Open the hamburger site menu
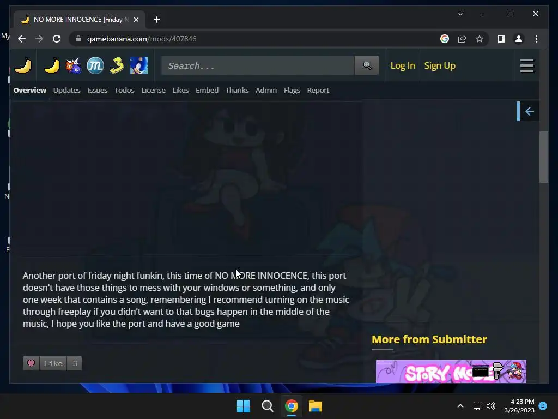The image size is (558, 419). tap(527, 65)
